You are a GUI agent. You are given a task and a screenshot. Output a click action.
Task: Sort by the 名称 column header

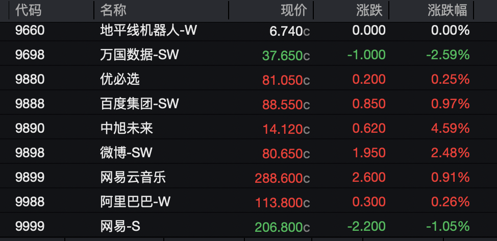(113, 10)
